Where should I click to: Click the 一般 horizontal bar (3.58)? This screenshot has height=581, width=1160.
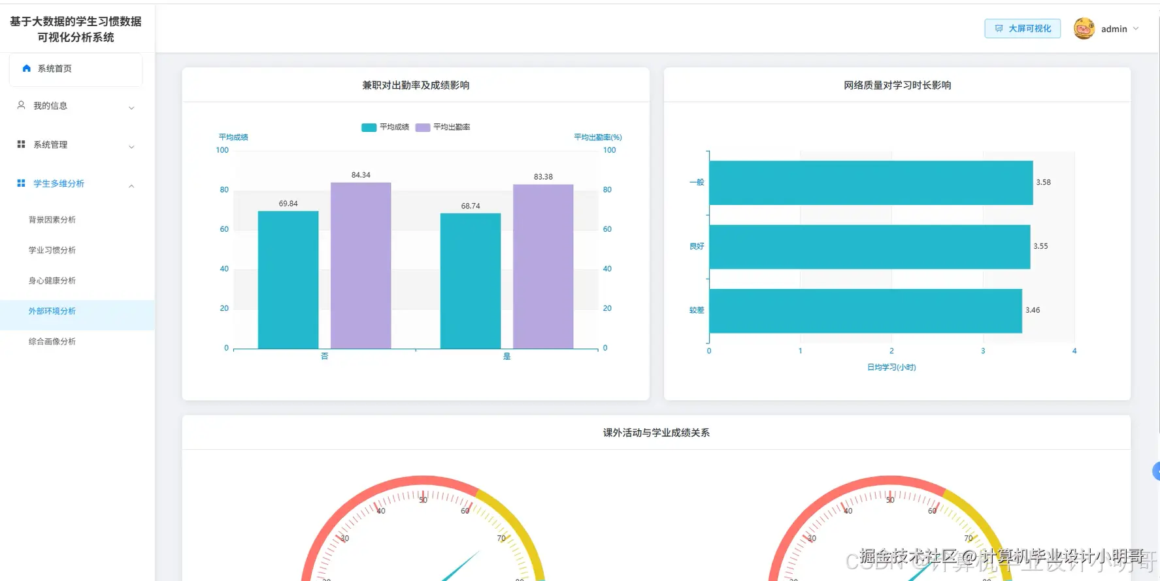[x=871, y=183]
